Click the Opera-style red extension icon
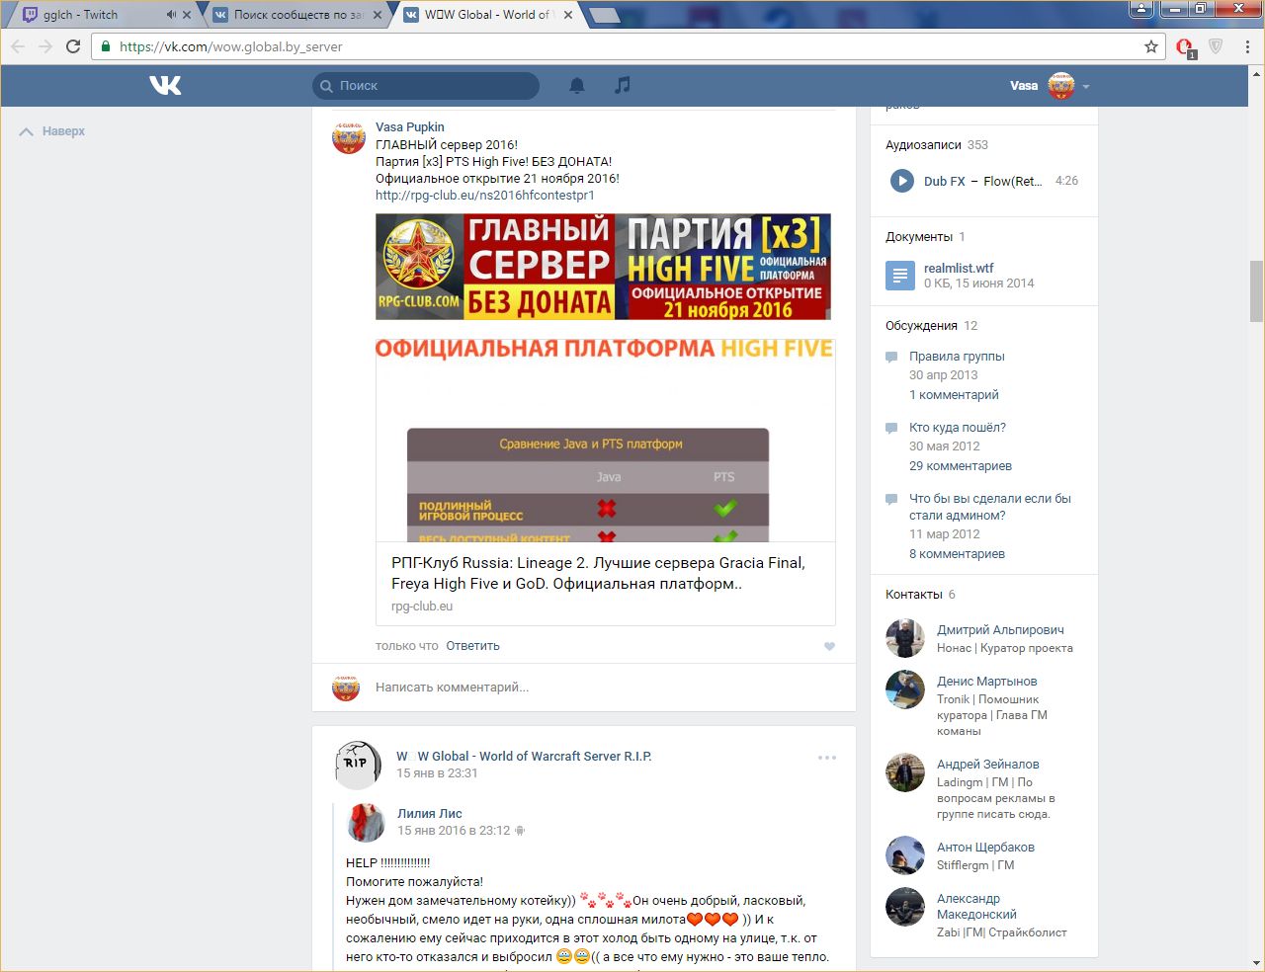The image size is (1265, 972). pyautogui.click(x=1185, y=46)
